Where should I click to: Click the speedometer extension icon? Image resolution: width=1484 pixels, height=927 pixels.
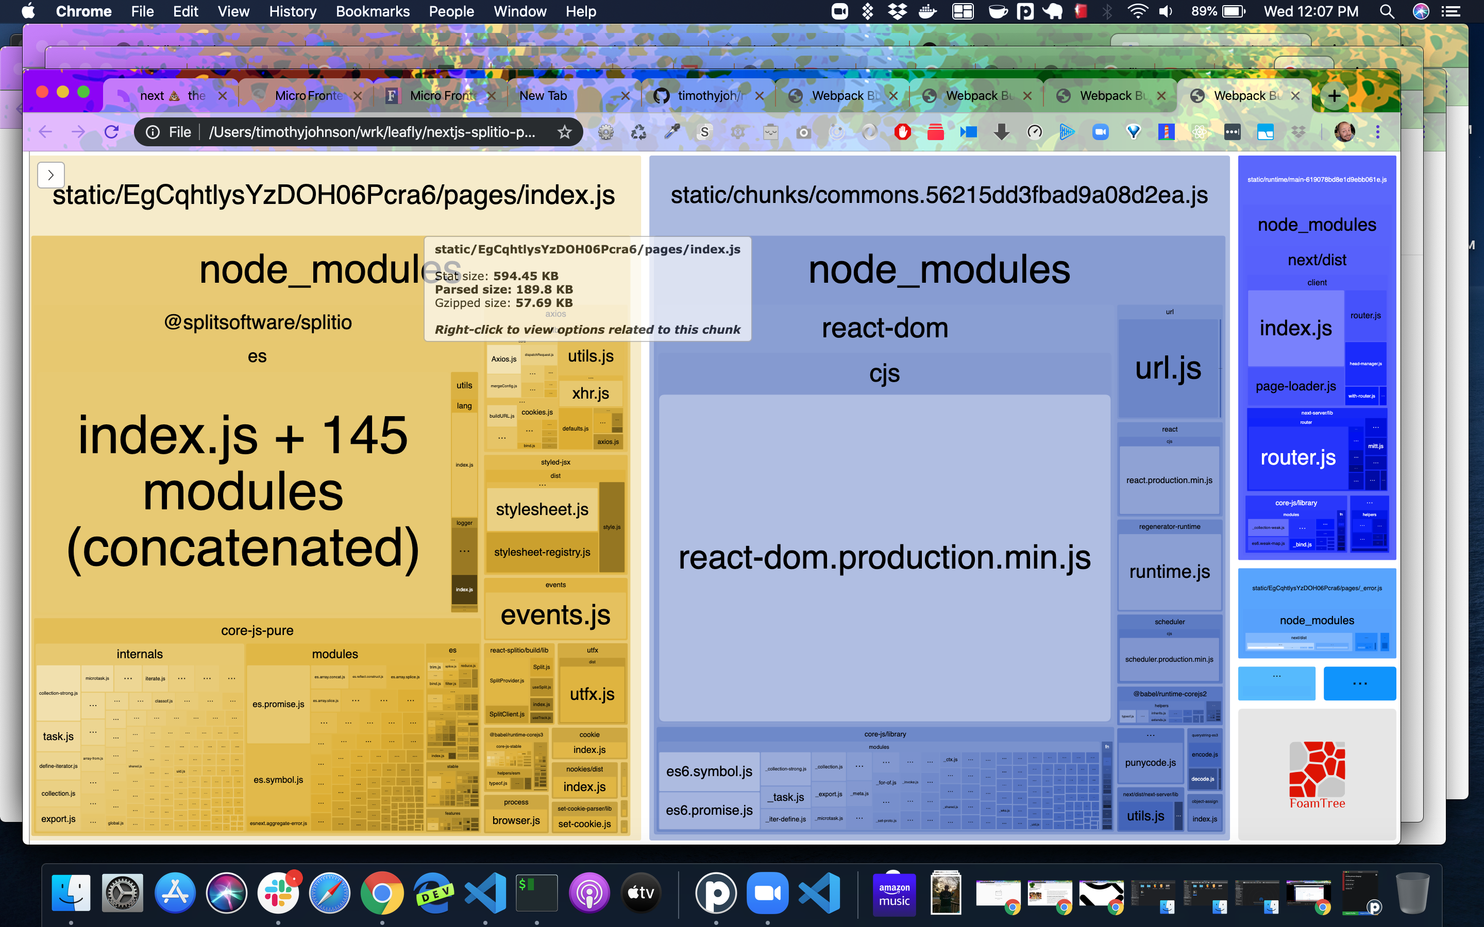(1035, 132)
